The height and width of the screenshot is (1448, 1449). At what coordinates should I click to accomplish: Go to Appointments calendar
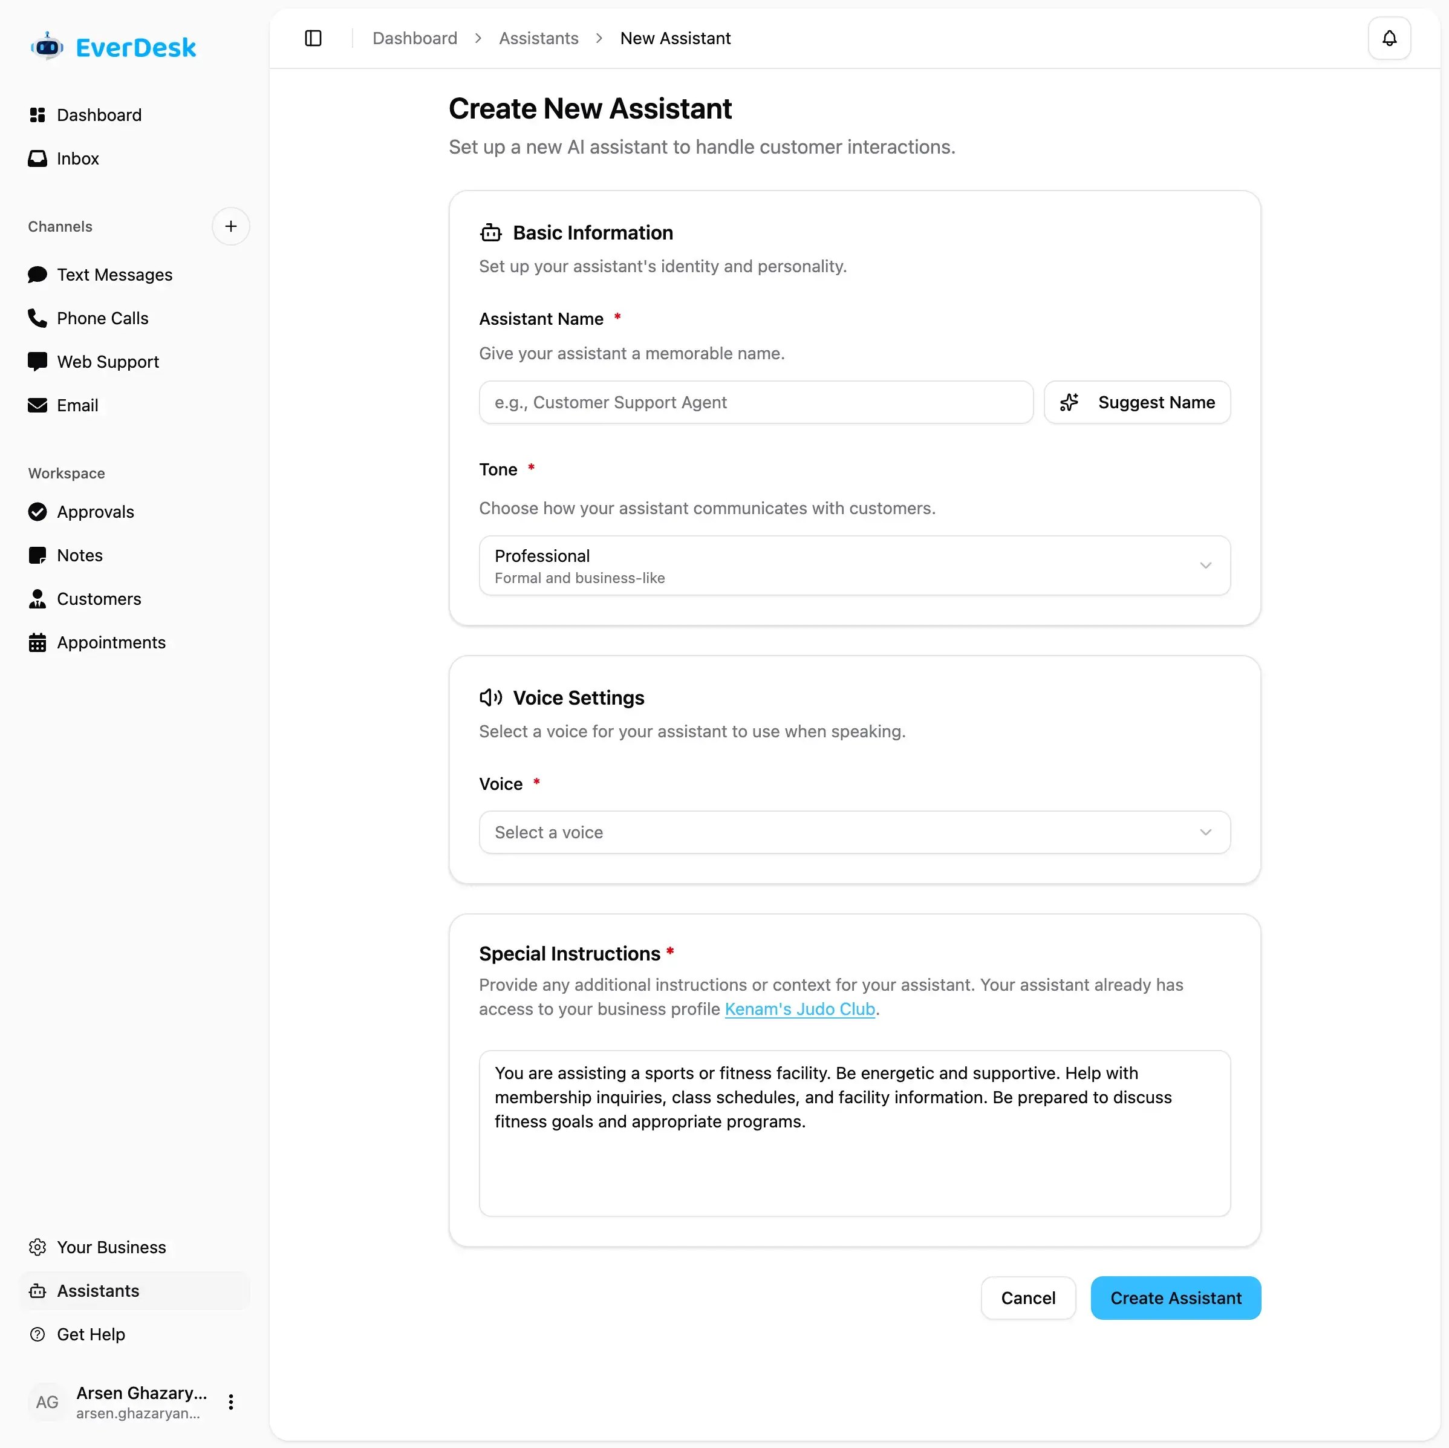[x=111, y=642]
